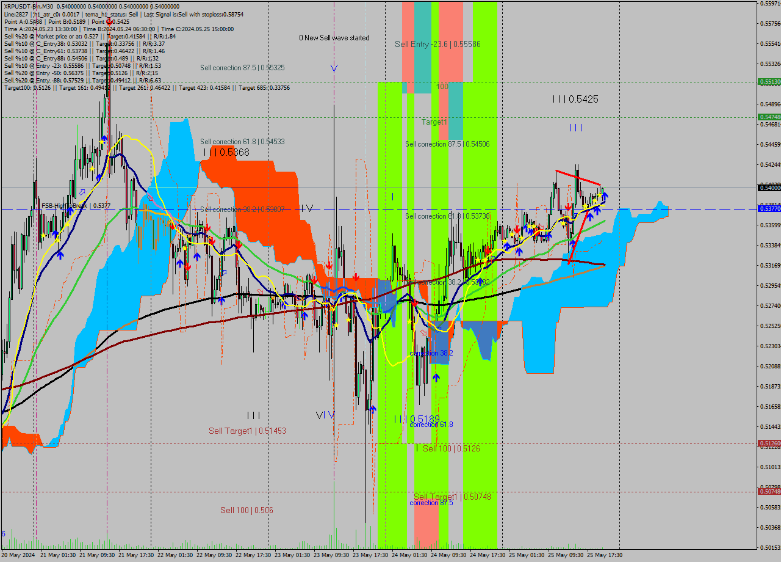The width and height of the screenshot is (781, 562).
Task: Click 'Sell 100 | 0.506' label
Action: pos(247,510)
